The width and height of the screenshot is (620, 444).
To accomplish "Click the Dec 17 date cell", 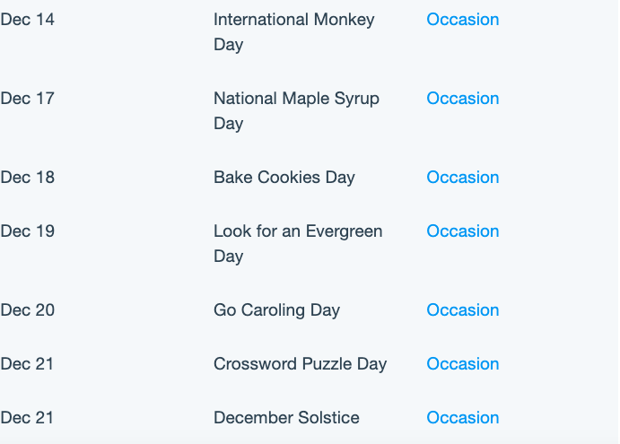I will [x=27, y=99].
